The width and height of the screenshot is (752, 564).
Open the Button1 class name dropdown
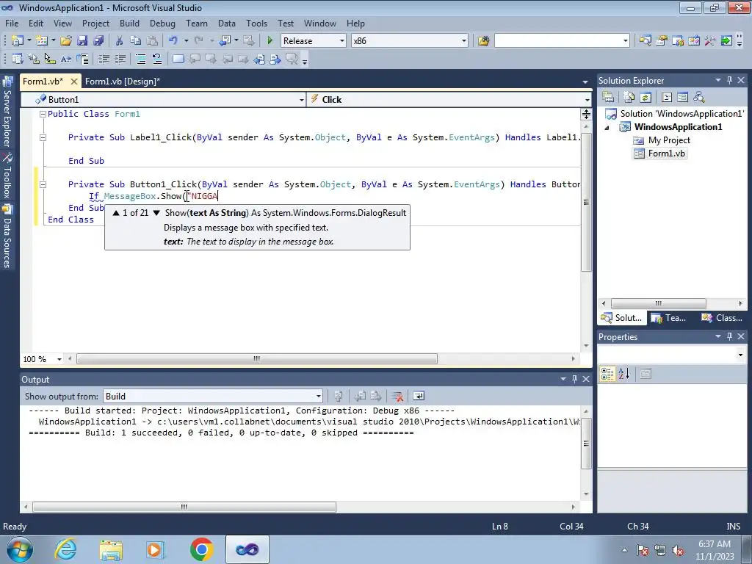click(x=301, y=100)
